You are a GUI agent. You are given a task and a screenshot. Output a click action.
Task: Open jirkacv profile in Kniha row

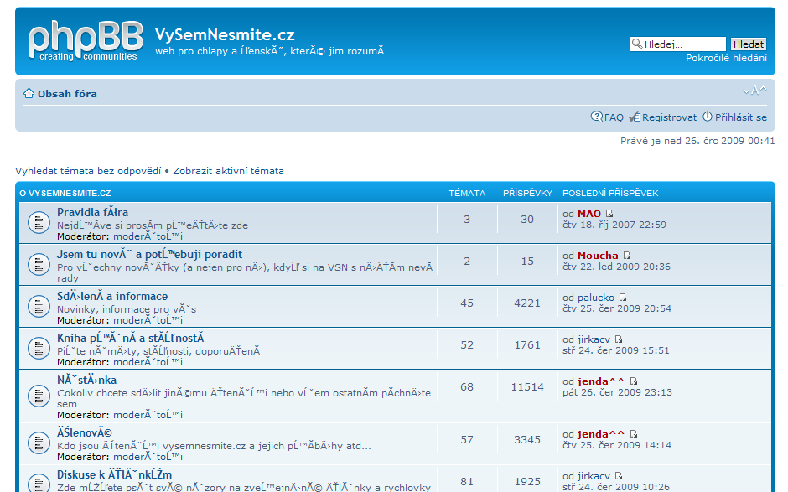[x=594, y=339]
